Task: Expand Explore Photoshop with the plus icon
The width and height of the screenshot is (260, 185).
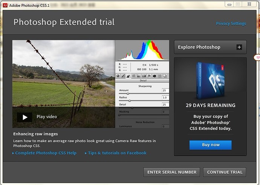Action: (239, 47)
